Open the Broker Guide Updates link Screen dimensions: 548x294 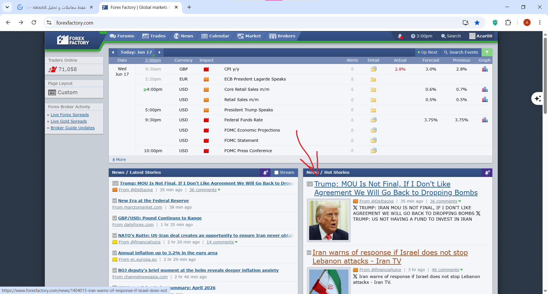72,128
